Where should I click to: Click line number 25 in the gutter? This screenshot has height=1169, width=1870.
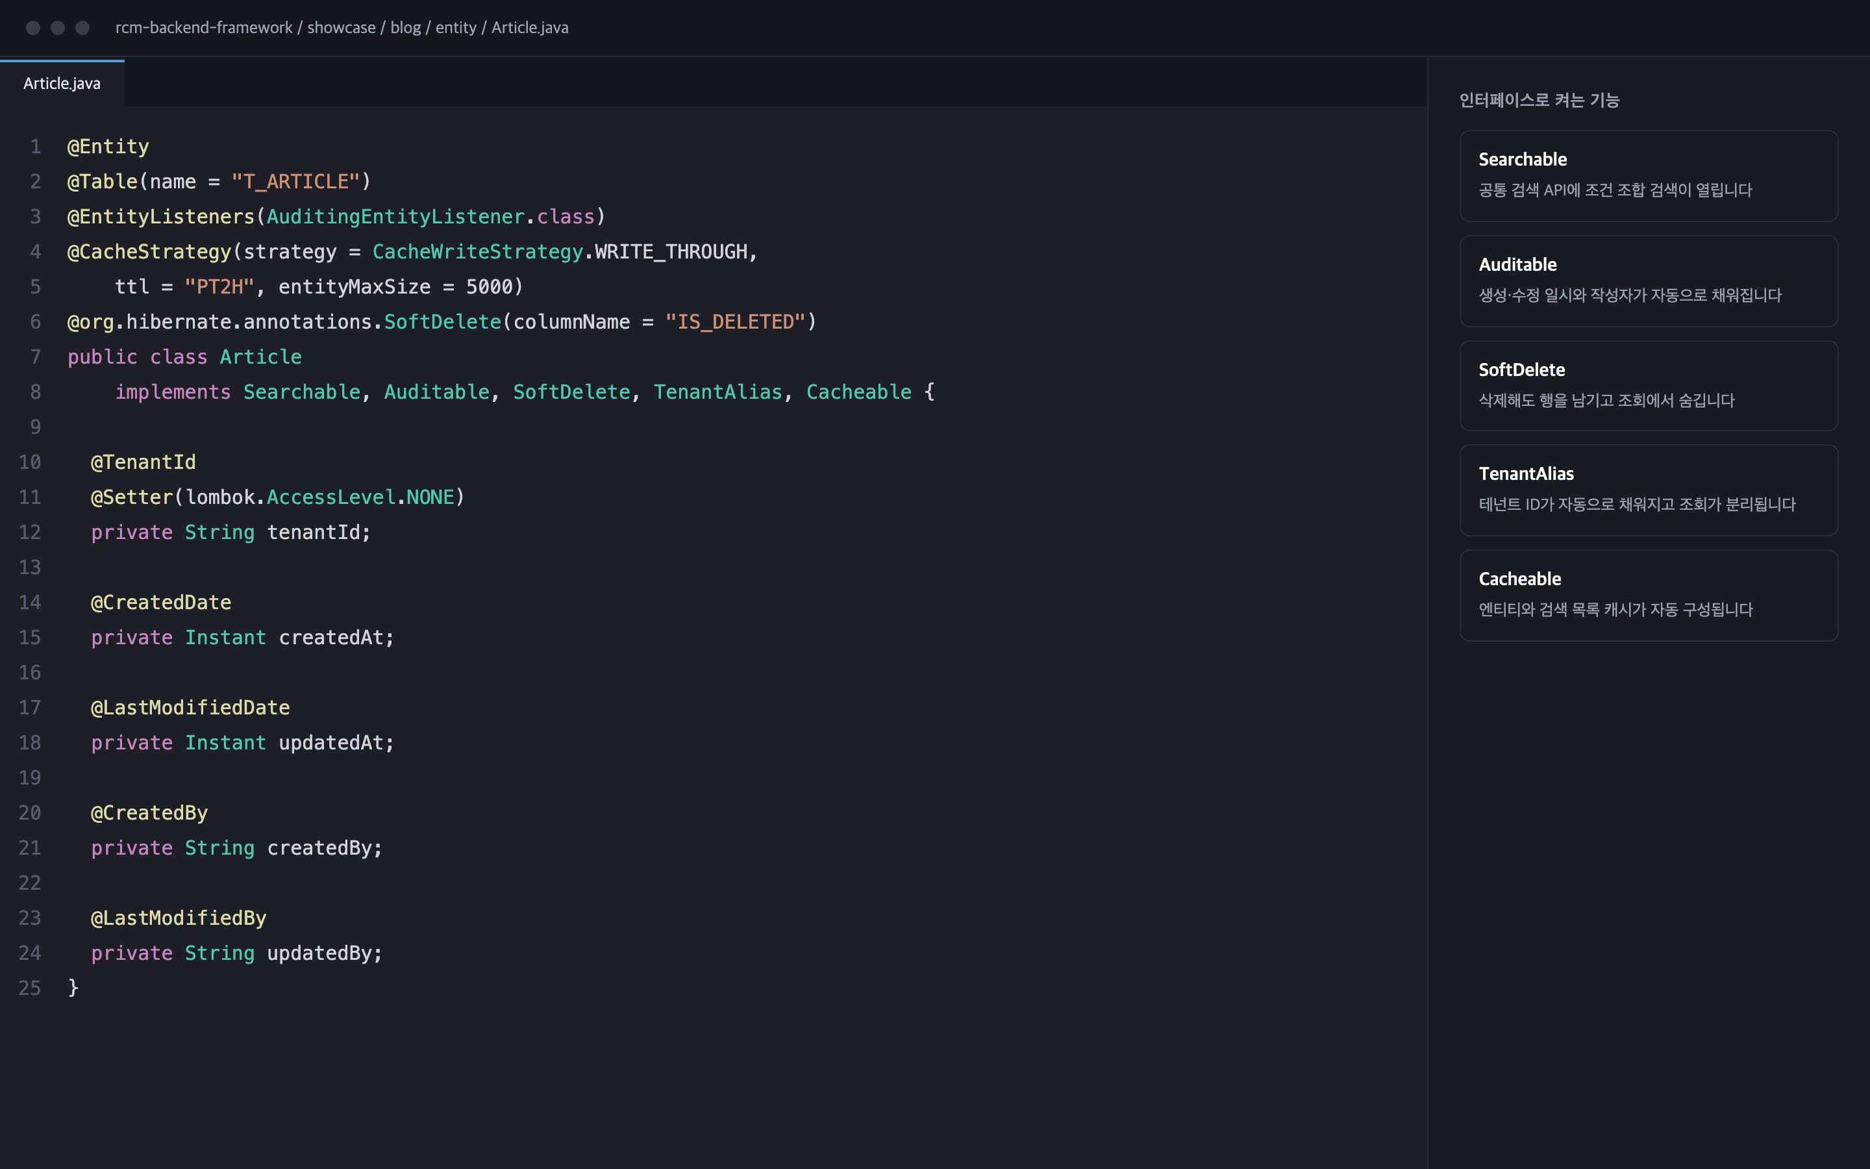(29, 988)
